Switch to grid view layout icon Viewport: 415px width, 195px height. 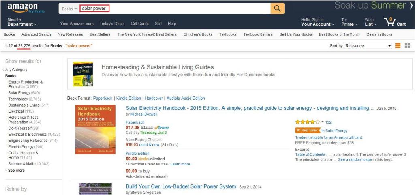(407, 46)
